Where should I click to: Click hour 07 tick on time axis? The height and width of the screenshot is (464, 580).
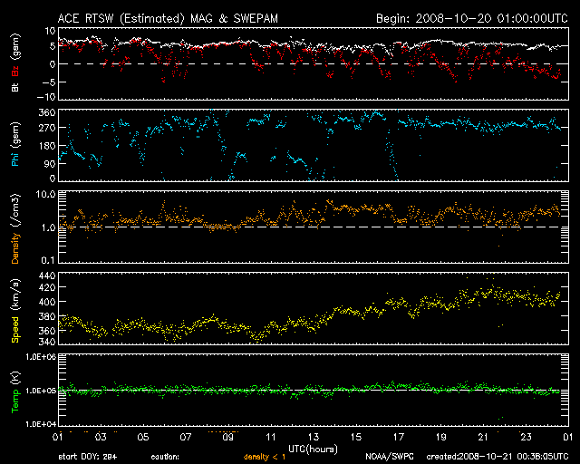click(186, 437)
